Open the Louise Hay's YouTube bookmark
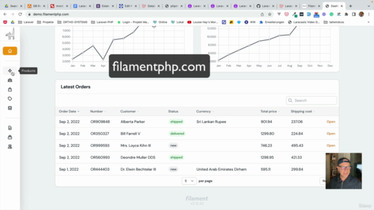 point(203,22)
